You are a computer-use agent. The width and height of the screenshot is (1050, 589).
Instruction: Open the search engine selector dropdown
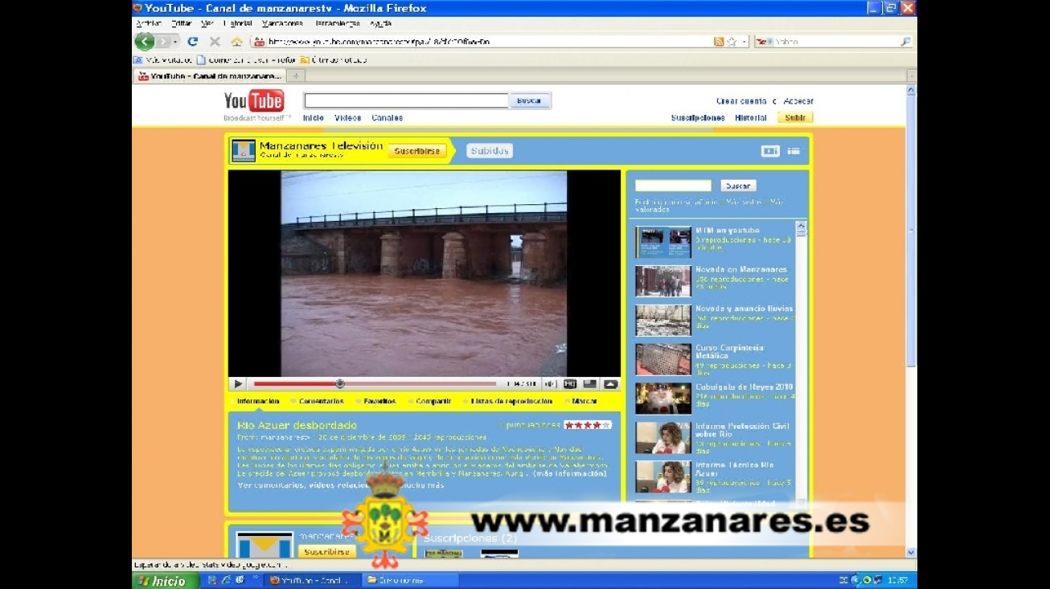click(x=765, y=42)
